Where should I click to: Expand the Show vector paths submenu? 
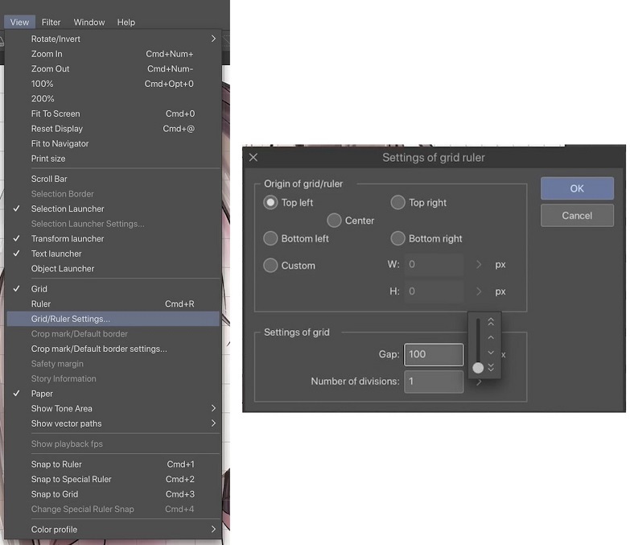pyautogui.click(x=113, y=423)
